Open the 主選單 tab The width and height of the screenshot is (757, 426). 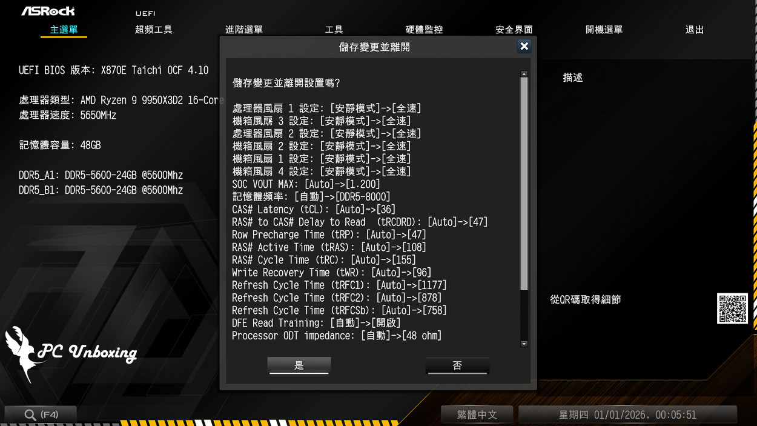(64, 30)
